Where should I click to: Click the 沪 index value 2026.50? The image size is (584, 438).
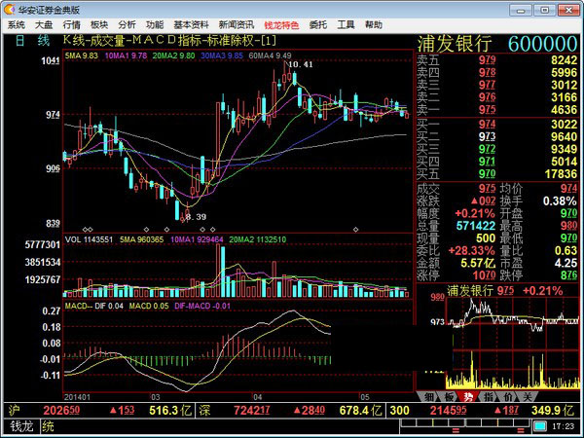pos(61,411)
